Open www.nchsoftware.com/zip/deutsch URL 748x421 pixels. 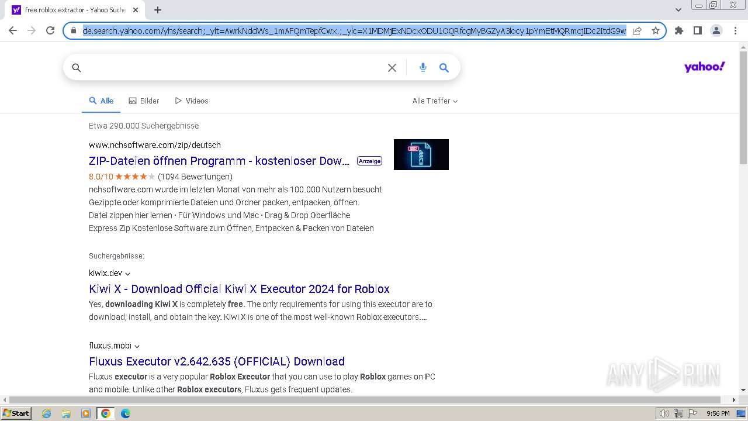point(155,145)
